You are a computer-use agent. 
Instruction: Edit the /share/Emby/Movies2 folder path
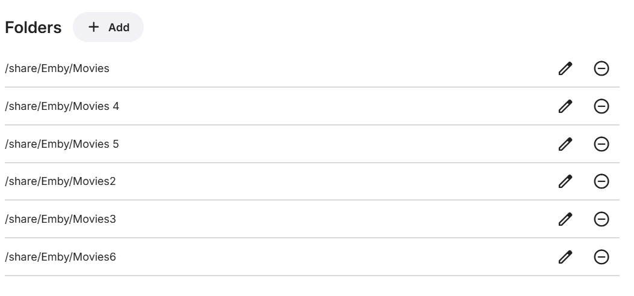565,181
